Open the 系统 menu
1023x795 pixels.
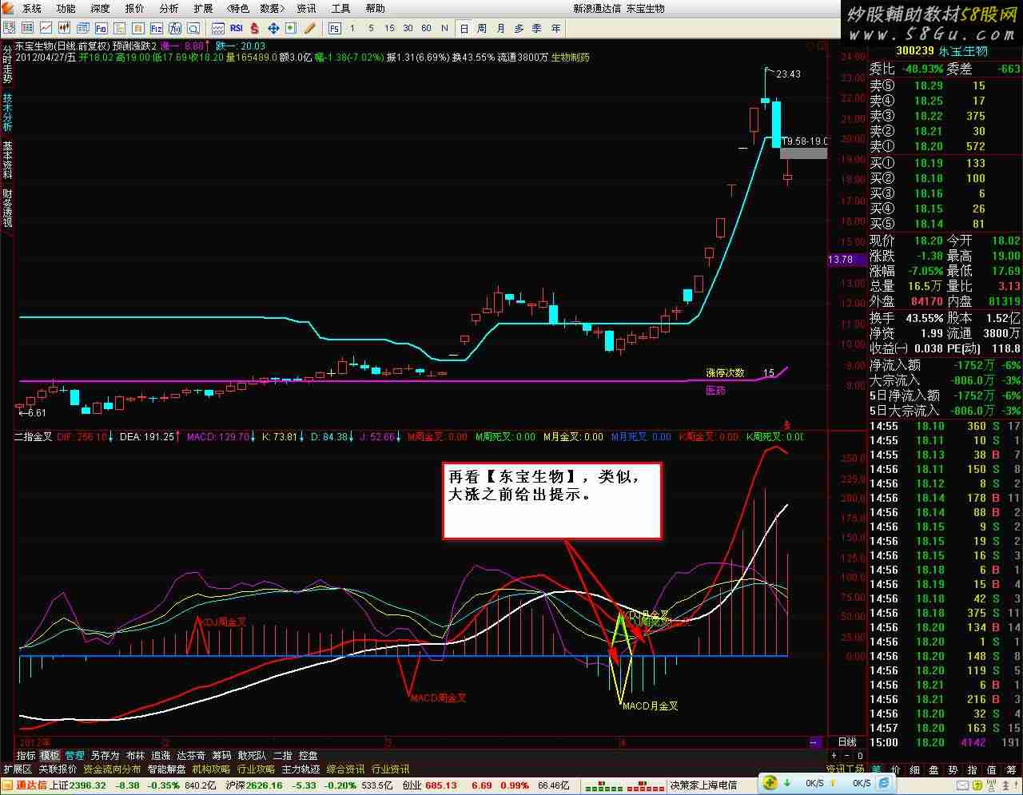point(32,8)
